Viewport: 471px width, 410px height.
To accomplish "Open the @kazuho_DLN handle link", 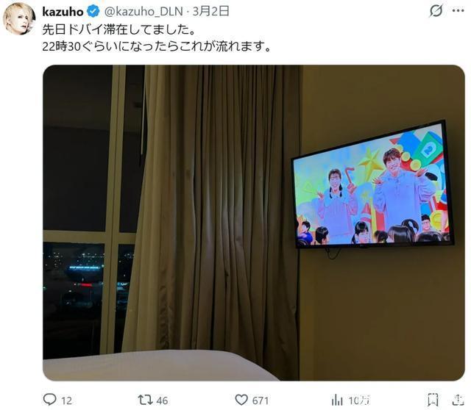I will 144,12.
